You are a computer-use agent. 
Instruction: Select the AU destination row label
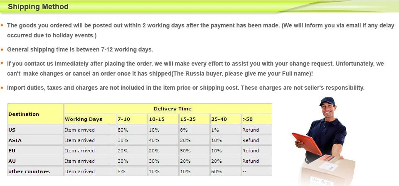point(35,161)
